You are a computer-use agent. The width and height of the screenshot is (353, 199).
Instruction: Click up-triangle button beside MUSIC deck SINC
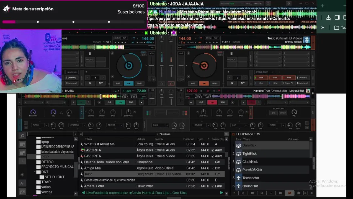click(x=141, y=102)
